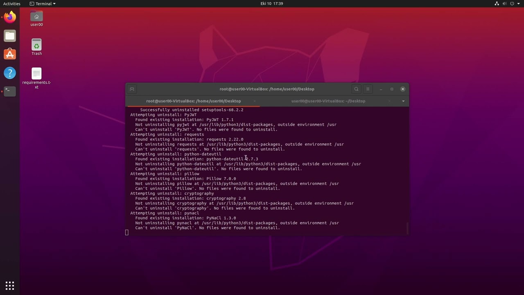
Task: Close the root@user00-VirtualBox tab
Action: (x=254, y=101)
